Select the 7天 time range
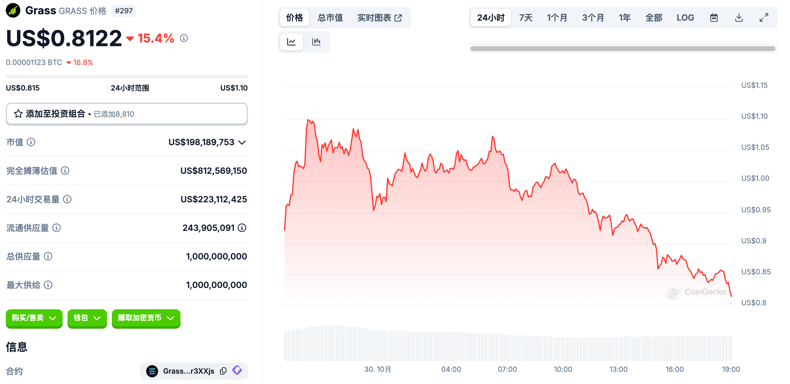Screen dimensions: 790x384 [x=526, y=18]
